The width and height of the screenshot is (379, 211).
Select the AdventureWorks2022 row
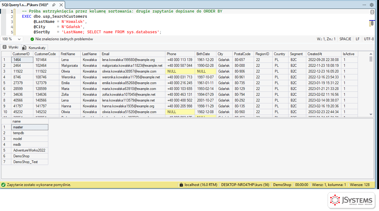coord(30,150)
